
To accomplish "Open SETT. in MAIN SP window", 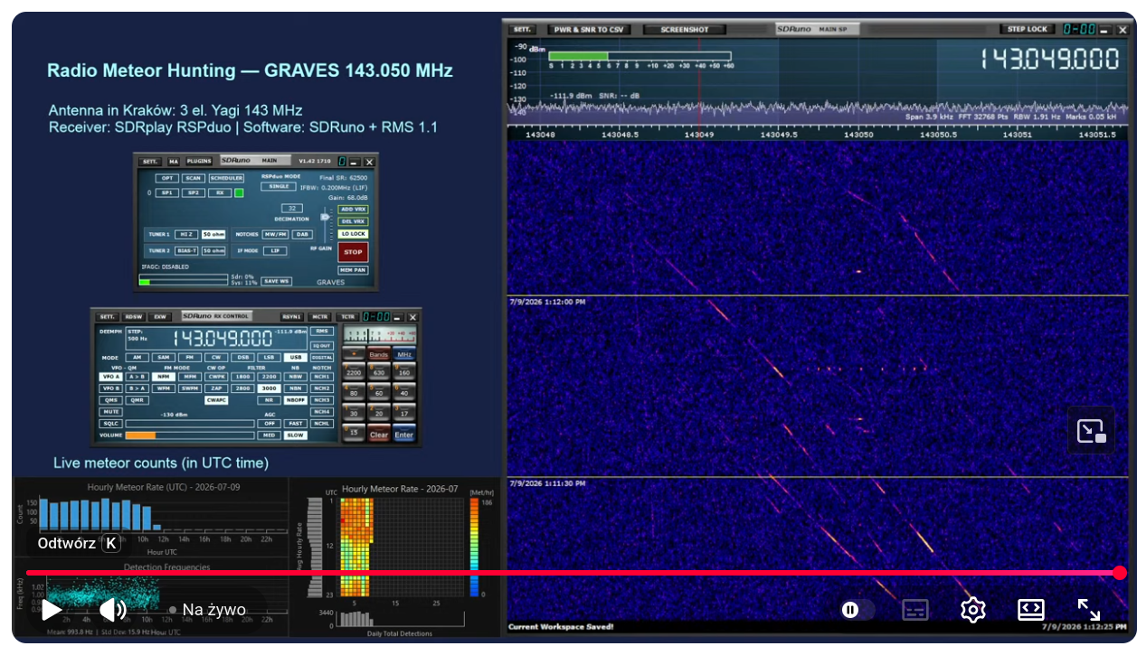I will coord(524,29).
